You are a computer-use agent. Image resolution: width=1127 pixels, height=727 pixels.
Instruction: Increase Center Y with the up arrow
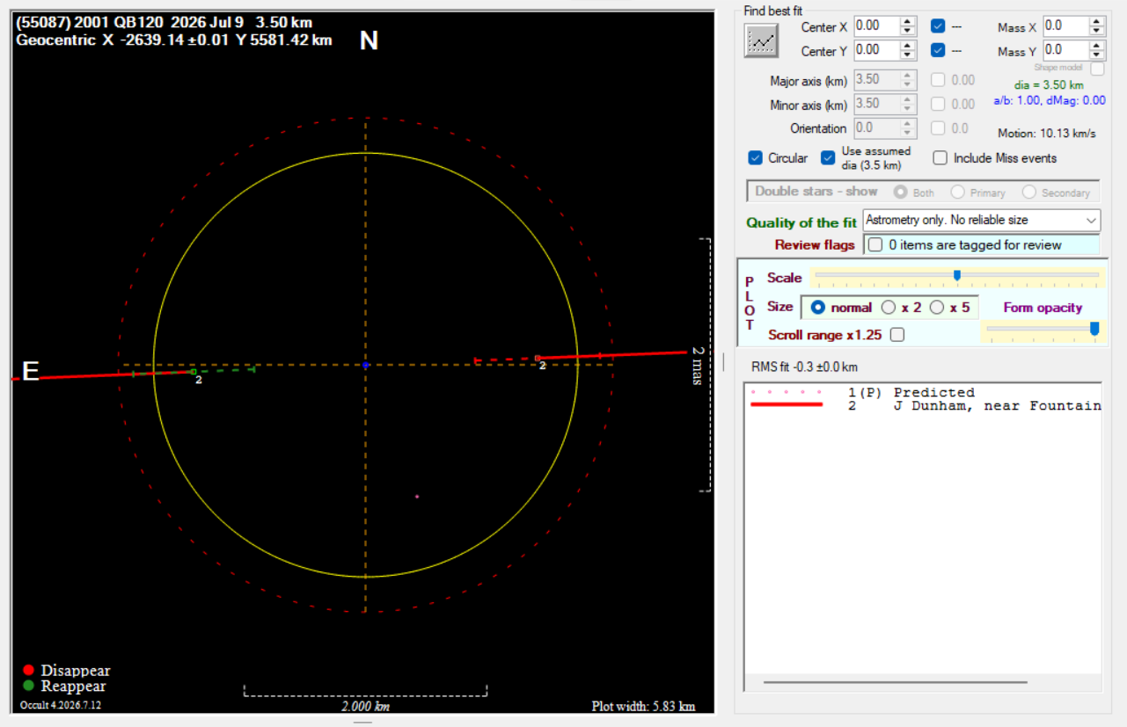(908, 46)
